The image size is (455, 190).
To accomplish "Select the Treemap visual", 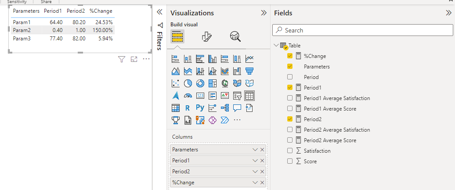I will pyautogui.click(x=213, y=83).
